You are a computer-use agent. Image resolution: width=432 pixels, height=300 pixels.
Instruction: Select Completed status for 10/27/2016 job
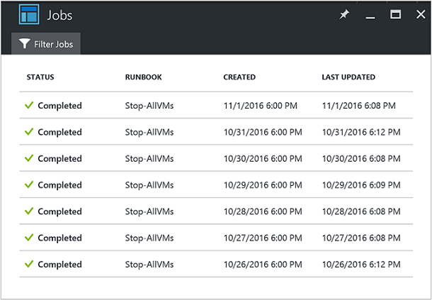[59, 238]
